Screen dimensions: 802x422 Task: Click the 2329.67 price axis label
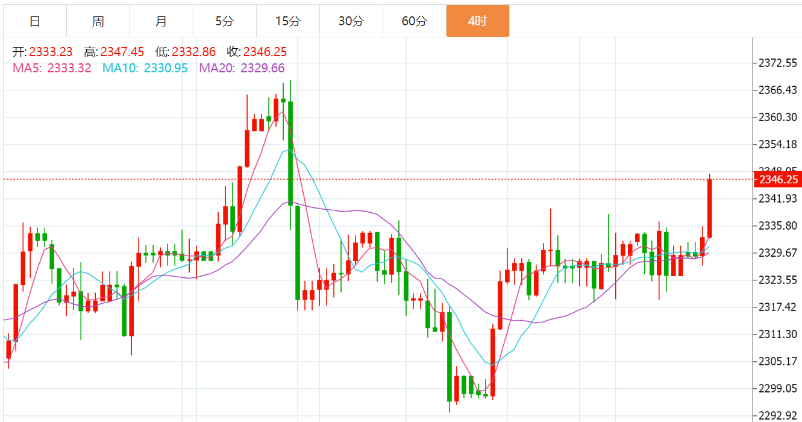pyautogui.click(x=778, y=253)
